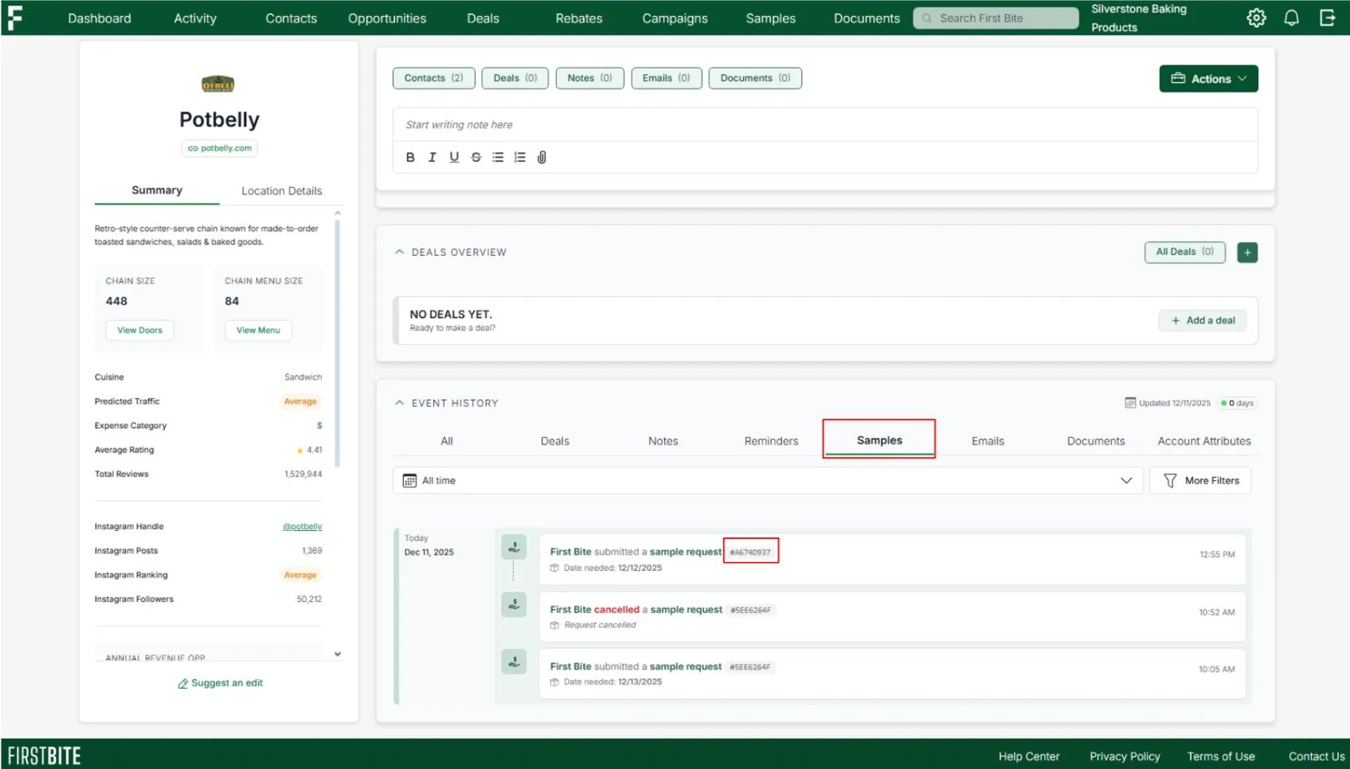
Task: Switch to the Account Attributes tab
Action: click(x=1204, y=441)
